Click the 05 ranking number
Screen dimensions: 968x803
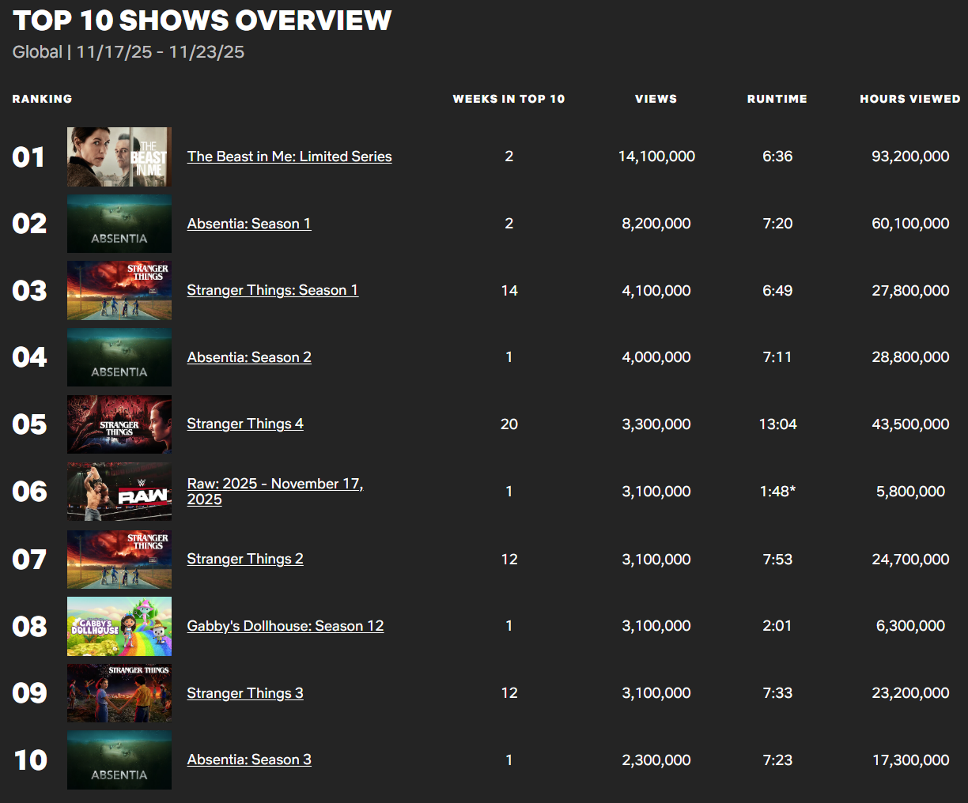[29, 424]
